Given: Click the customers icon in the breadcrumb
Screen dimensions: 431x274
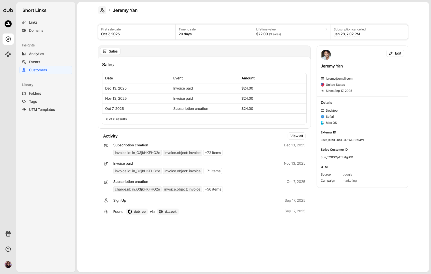Looking at the screenshot, I should [x=102, y=10].
